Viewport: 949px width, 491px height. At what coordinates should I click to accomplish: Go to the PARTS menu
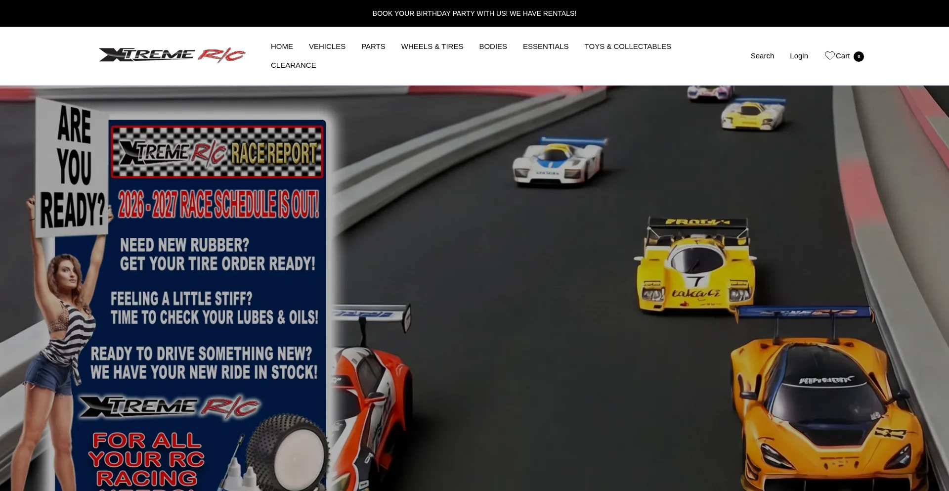pyautogui.click(x=373, y=46)
